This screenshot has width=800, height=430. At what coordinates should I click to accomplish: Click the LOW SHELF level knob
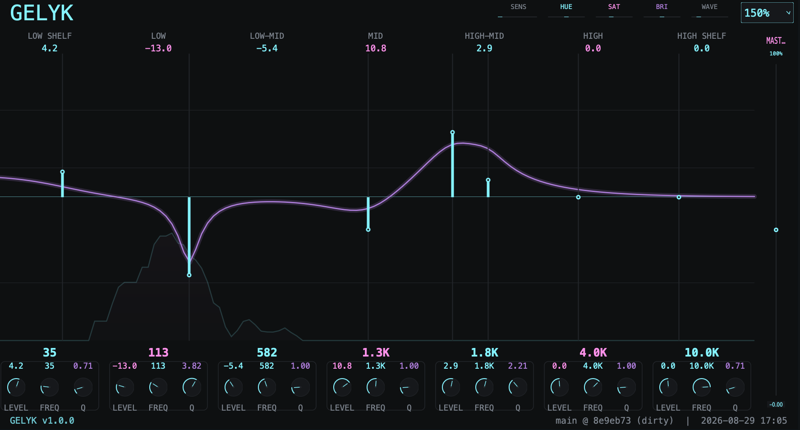(16, 387)
